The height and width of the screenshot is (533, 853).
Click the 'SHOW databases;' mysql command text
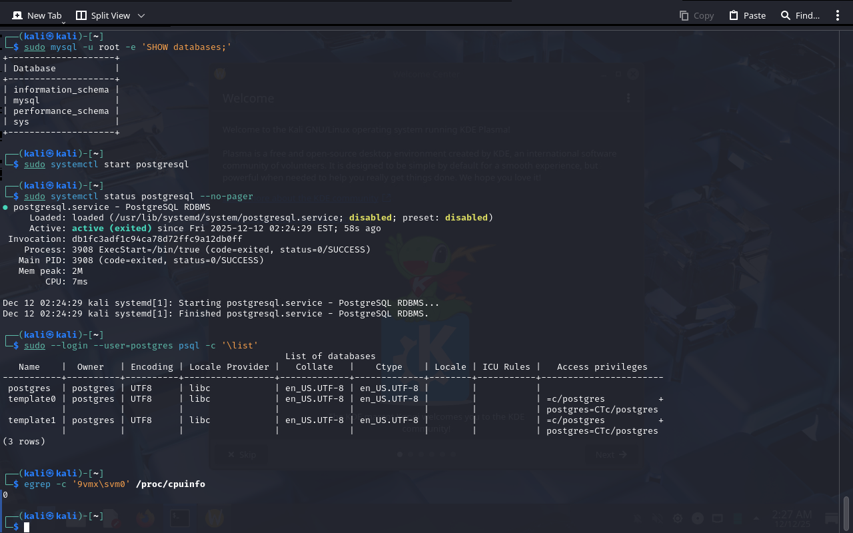click(x=186, y=47)
